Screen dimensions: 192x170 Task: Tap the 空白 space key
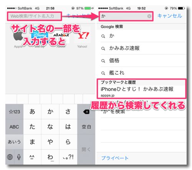(x=86, y=127)
